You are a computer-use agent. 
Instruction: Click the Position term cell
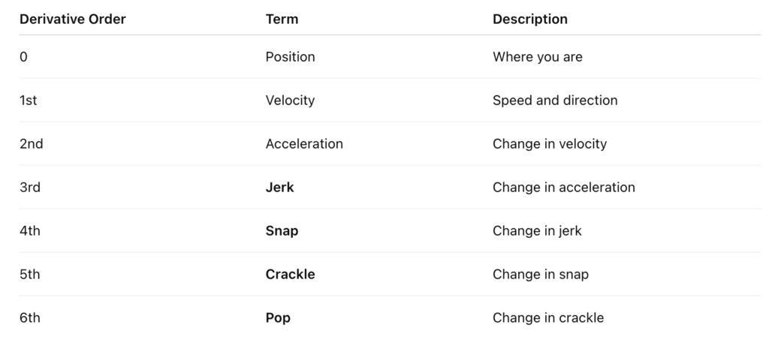290,57
